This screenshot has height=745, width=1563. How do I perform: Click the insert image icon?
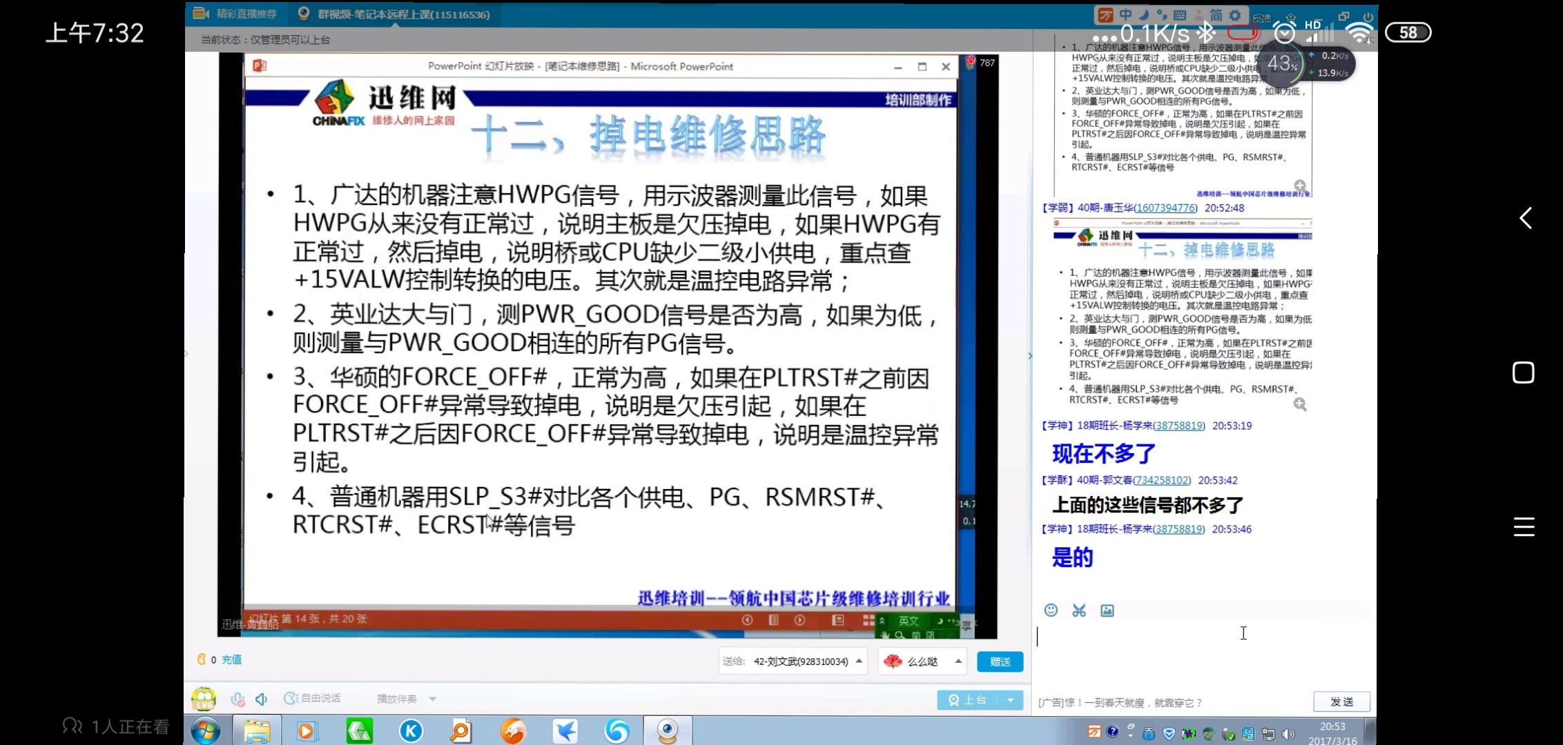[1107, 610]
